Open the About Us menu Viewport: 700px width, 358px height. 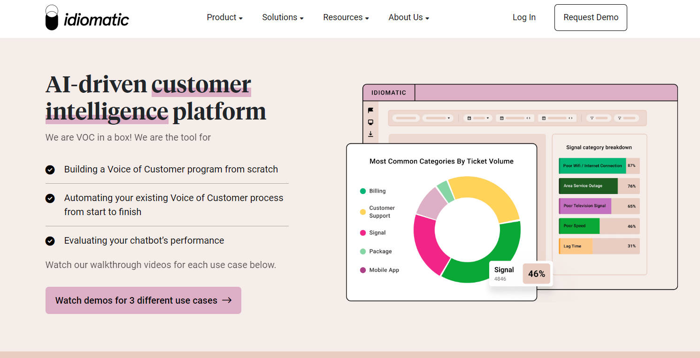click(x=408, y=17)
